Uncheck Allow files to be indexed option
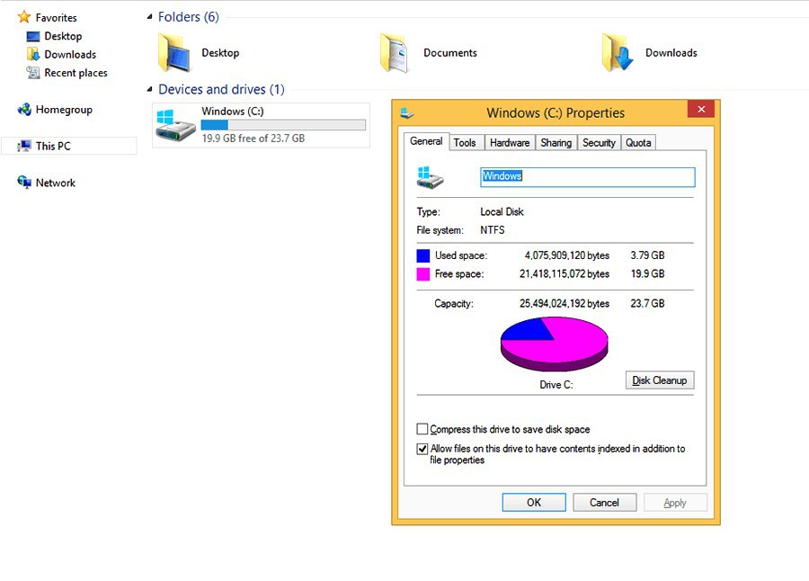This screenshot has height=581, width=809. tap(422, 449)
